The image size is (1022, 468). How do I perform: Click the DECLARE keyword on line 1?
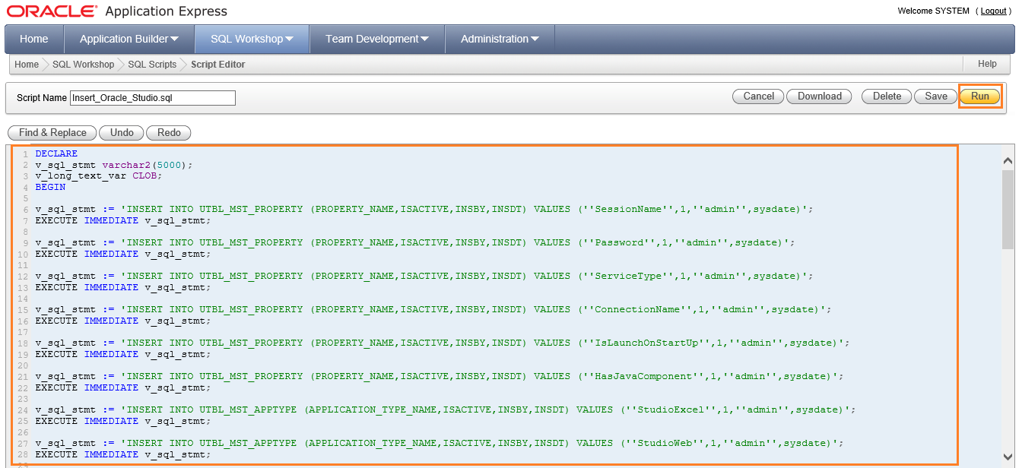56,153
